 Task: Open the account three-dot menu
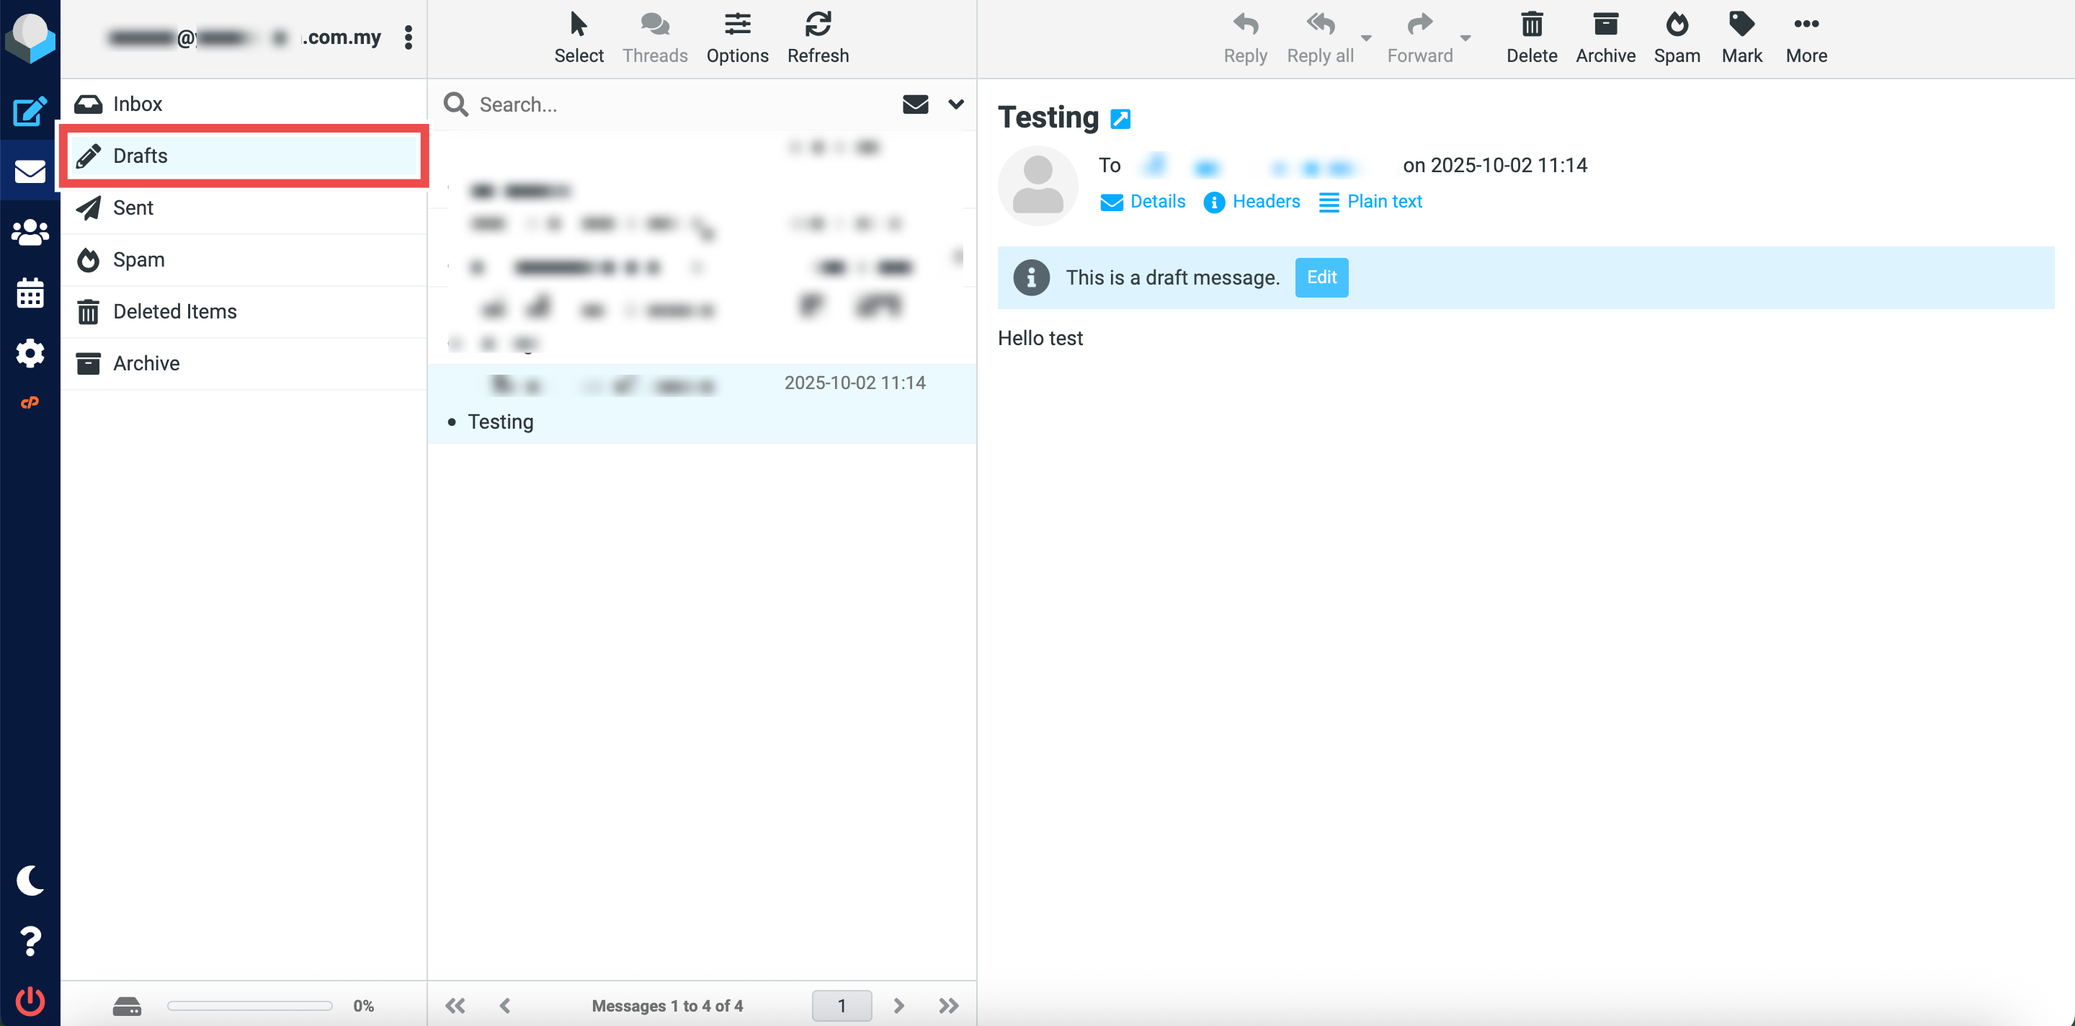(x=409, y=37)
